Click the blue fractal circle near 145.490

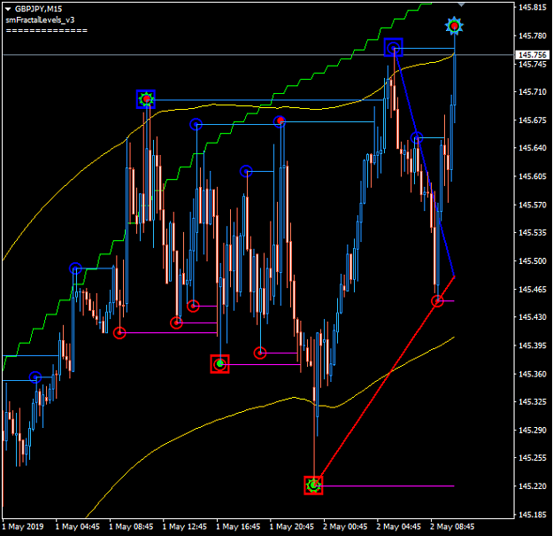coord(75,268)
